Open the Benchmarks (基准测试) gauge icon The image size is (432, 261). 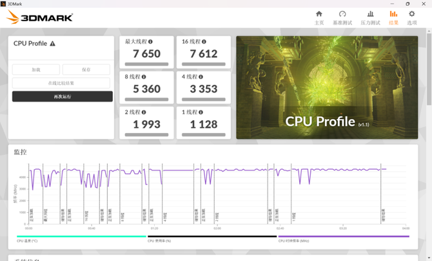pos(342,14)
